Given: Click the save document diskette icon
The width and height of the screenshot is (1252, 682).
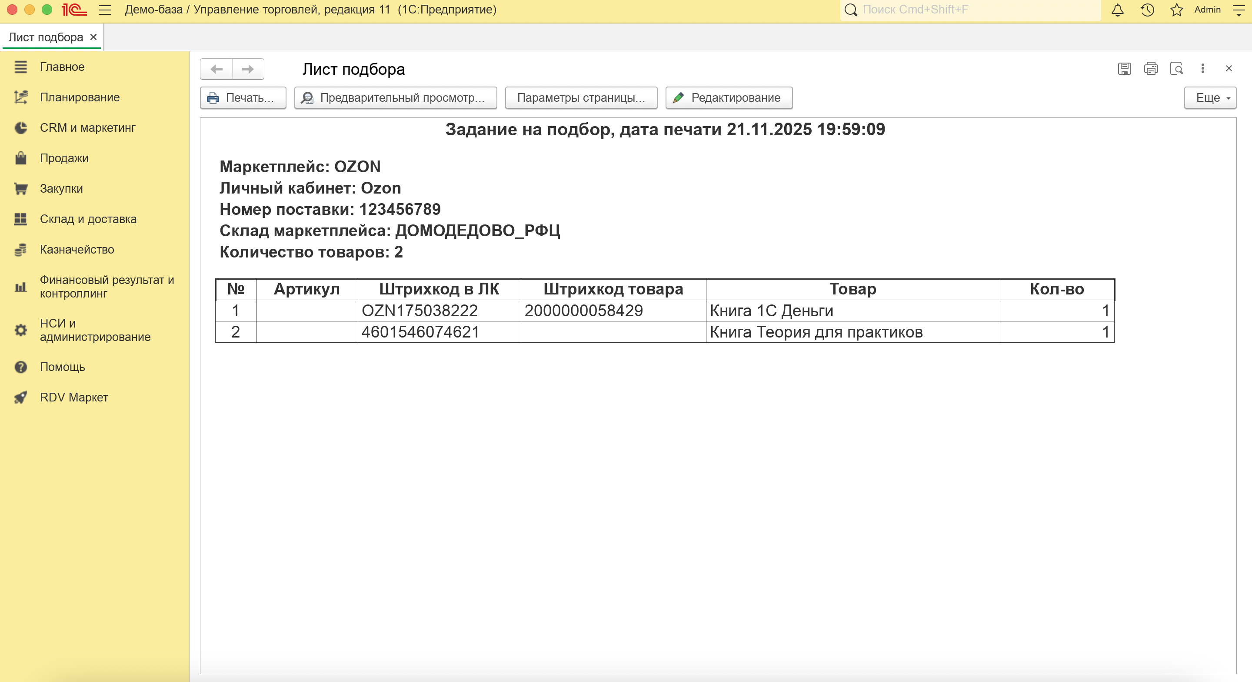Looking at the screenshot, I should click(x=1124, y=69).
